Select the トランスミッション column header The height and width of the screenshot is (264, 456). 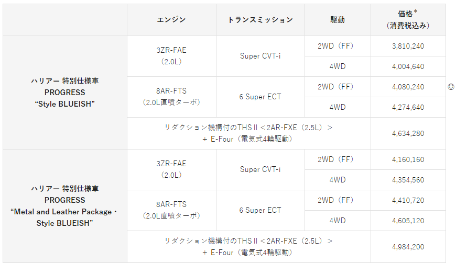point(260,20)
